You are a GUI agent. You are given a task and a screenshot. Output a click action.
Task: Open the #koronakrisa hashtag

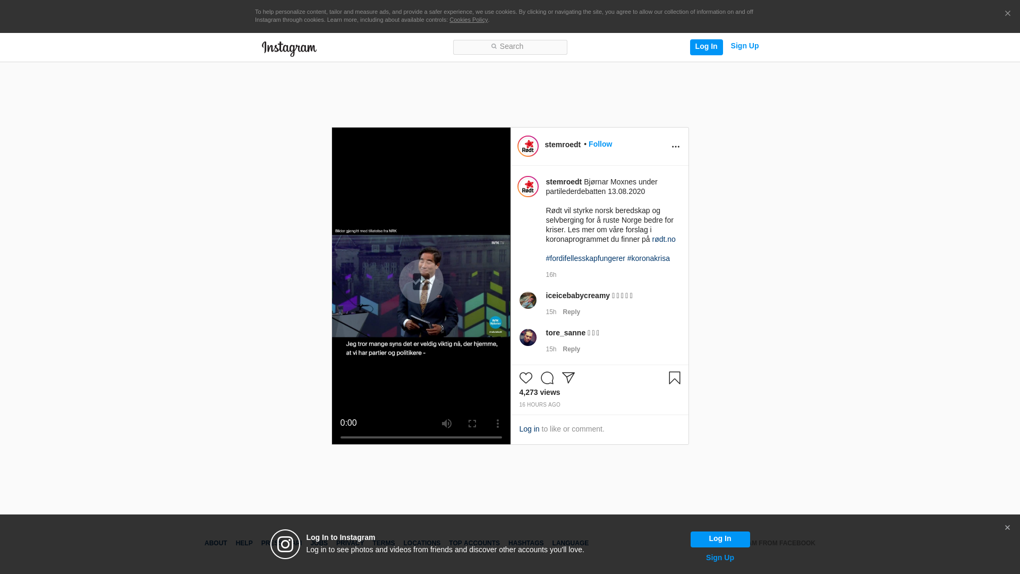point(648,258)
